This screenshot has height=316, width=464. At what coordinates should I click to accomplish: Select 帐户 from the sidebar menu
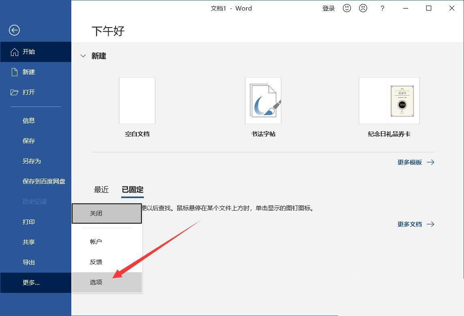[96, 241]
